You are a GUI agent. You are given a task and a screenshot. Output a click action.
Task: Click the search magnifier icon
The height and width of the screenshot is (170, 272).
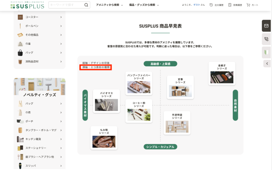86,5
